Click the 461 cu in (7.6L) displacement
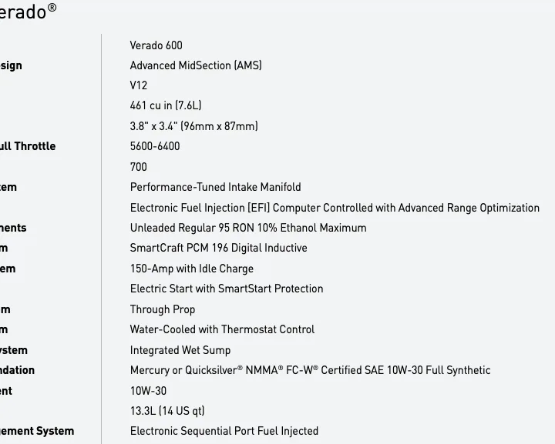 tap(166, 105)
